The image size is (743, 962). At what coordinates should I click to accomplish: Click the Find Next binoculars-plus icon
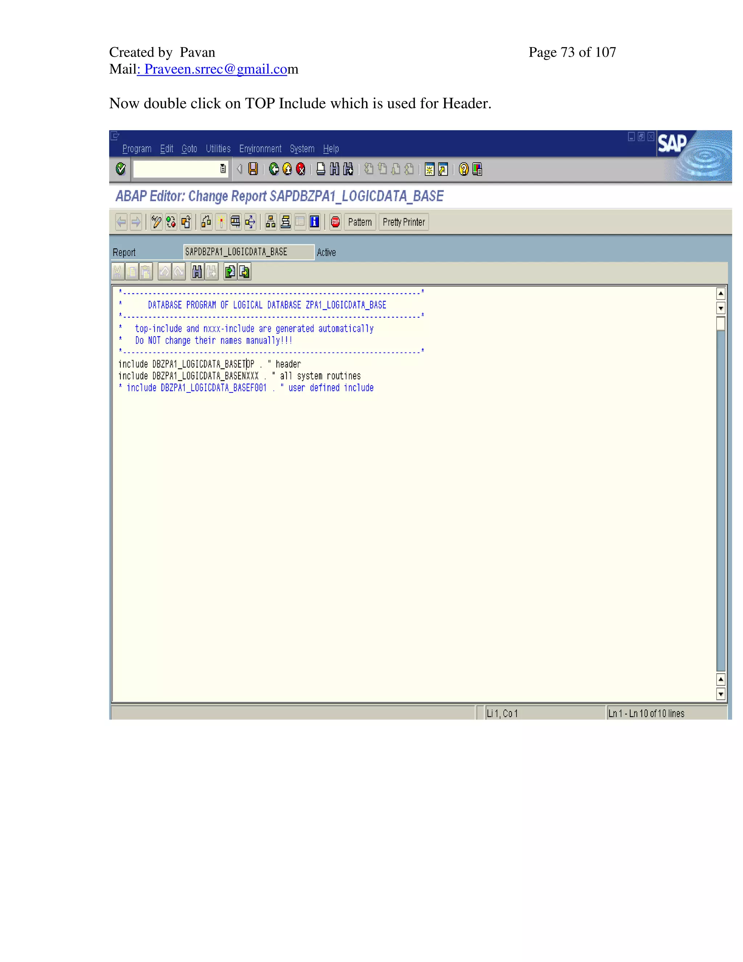[x=348, y=169]
